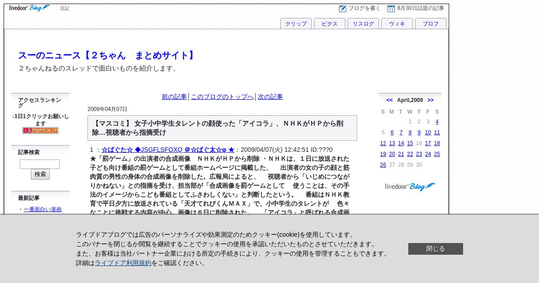539x283 pixels.
Task: Select April 25 in calendar
Action: pyautogui.click(x=437, y=154)
